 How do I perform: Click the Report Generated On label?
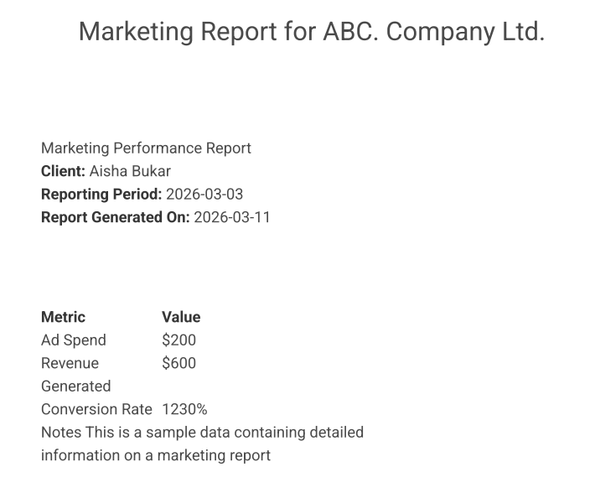[115, 217]
